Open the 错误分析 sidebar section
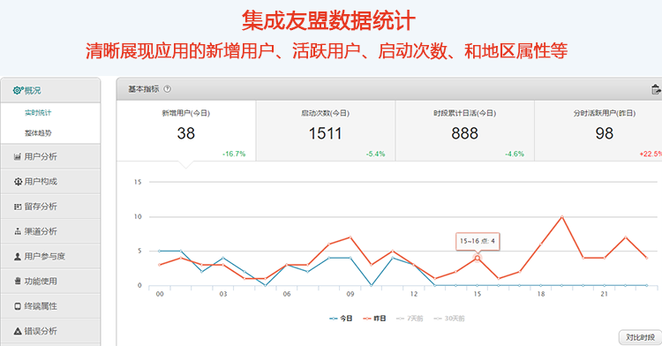 tap(50, 331)
